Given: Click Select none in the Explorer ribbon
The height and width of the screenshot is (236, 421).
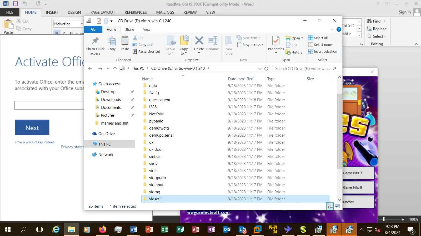Looking at the screenshot, I should pos(320,45).
